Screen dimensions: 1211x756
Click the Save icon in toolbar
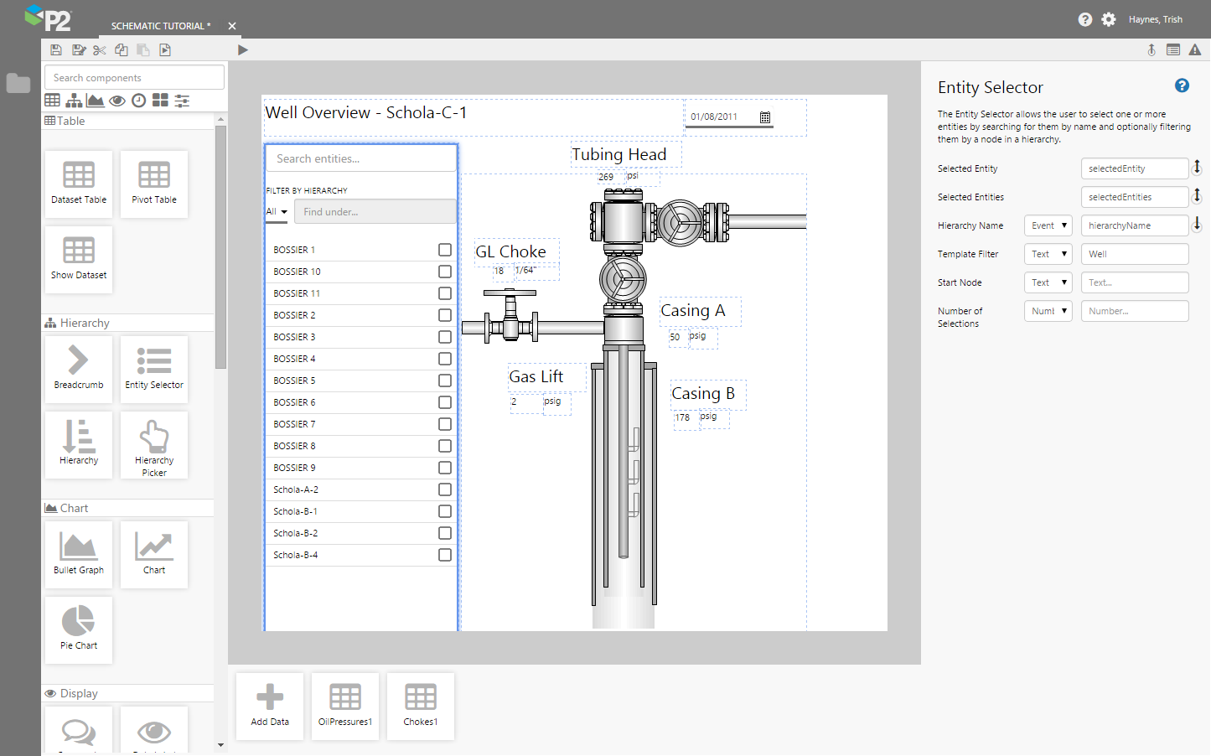[x=56, y=50]
